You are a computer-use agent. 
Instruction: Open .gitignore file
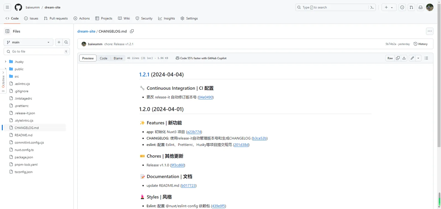[x=21, y=91]
